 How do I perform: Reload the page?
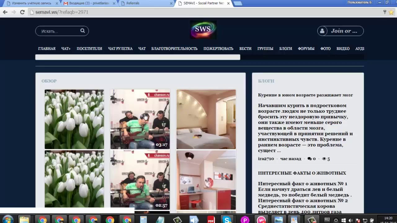pyautogui.click(x=22, y=12)
